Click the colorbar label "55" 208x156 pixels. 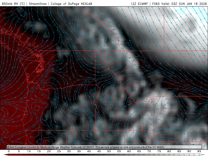(x=119, y=151)
